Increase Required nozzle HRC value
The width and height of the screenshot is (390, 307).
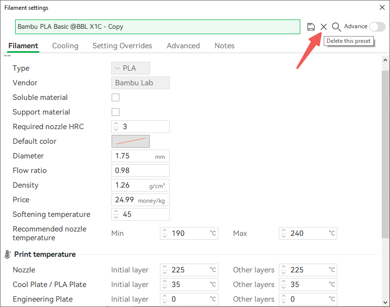click(116, 124)
